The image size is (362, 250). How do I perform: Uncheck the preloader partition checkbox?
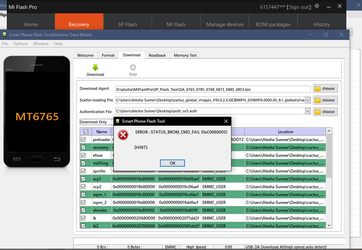tap(83, 140)
